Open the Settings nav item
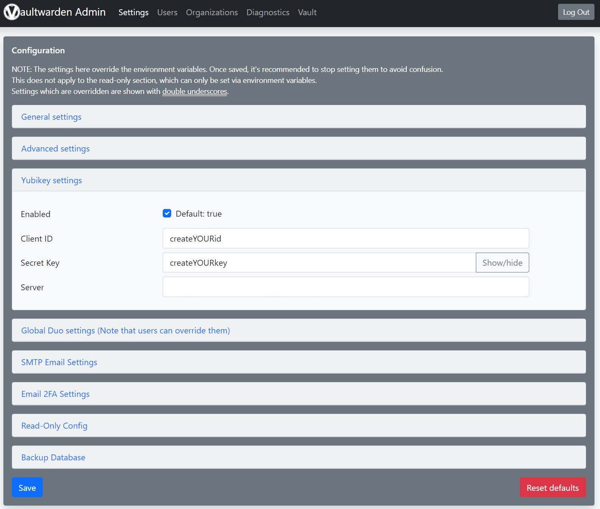The width and height of the screenshot is (600, 509). pyautogui.click(x=133, y=12)
